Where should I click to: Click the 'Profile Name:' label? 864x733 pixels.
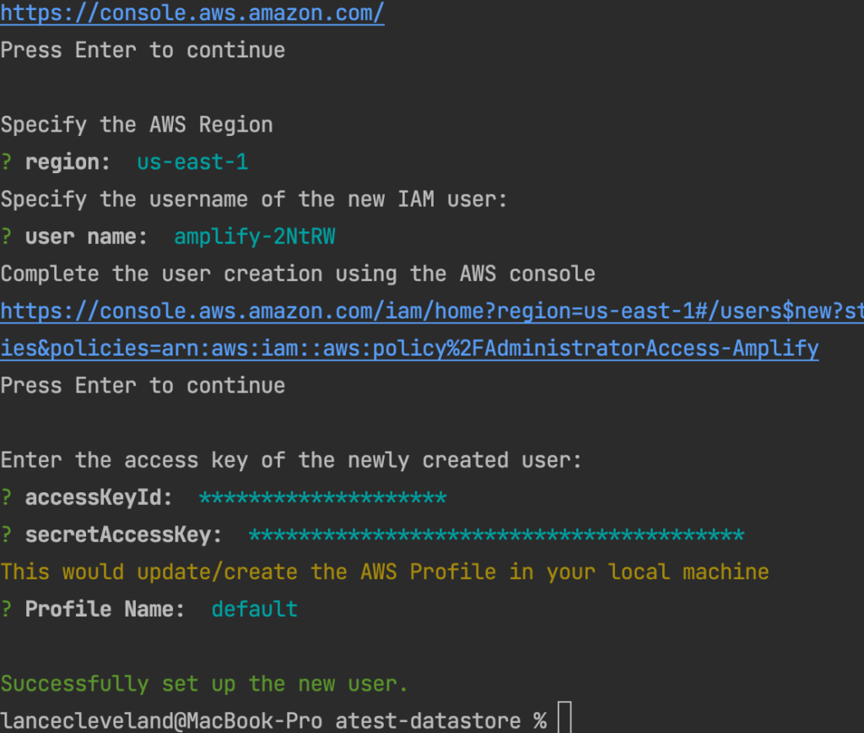[x=105, y=610]
